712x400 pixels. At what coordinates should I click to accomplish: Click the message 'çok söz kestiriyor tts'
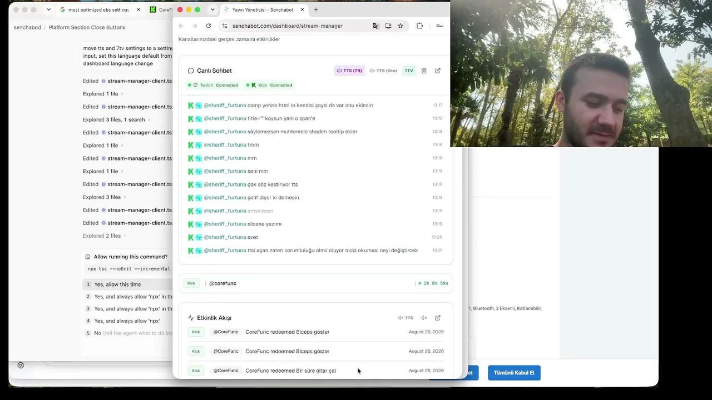coord(273,184)
